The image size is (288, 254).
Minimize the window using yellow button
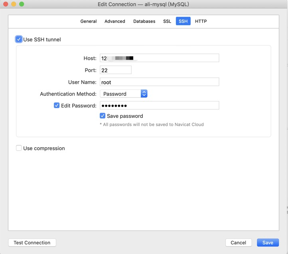(14, 4)
